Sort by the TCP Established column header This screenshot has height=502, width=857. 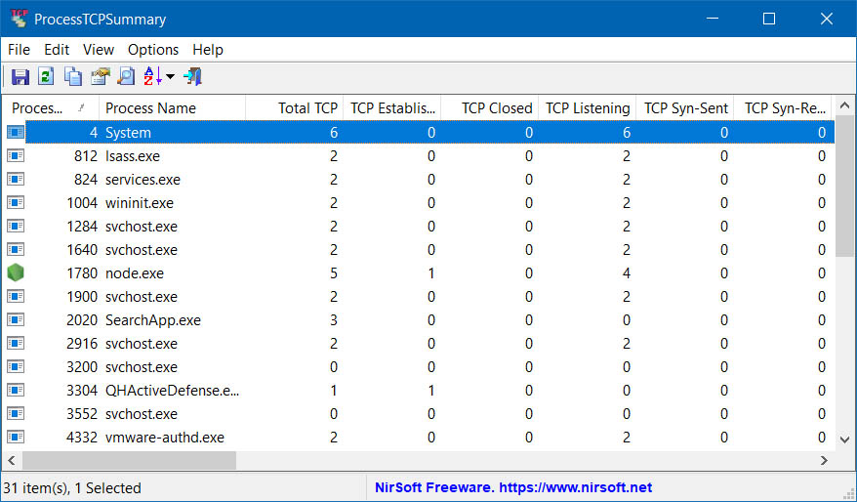click(391, 108)
